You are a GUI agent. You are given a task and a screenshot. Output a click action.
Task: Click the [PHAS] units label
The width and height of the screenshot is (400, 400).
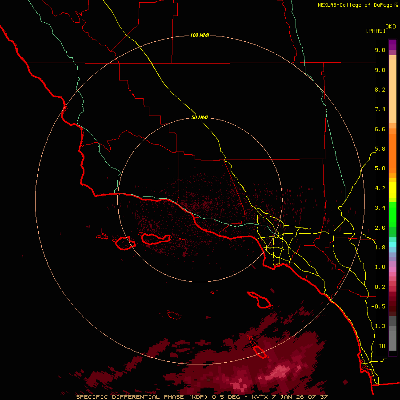[x=376, y=31]
